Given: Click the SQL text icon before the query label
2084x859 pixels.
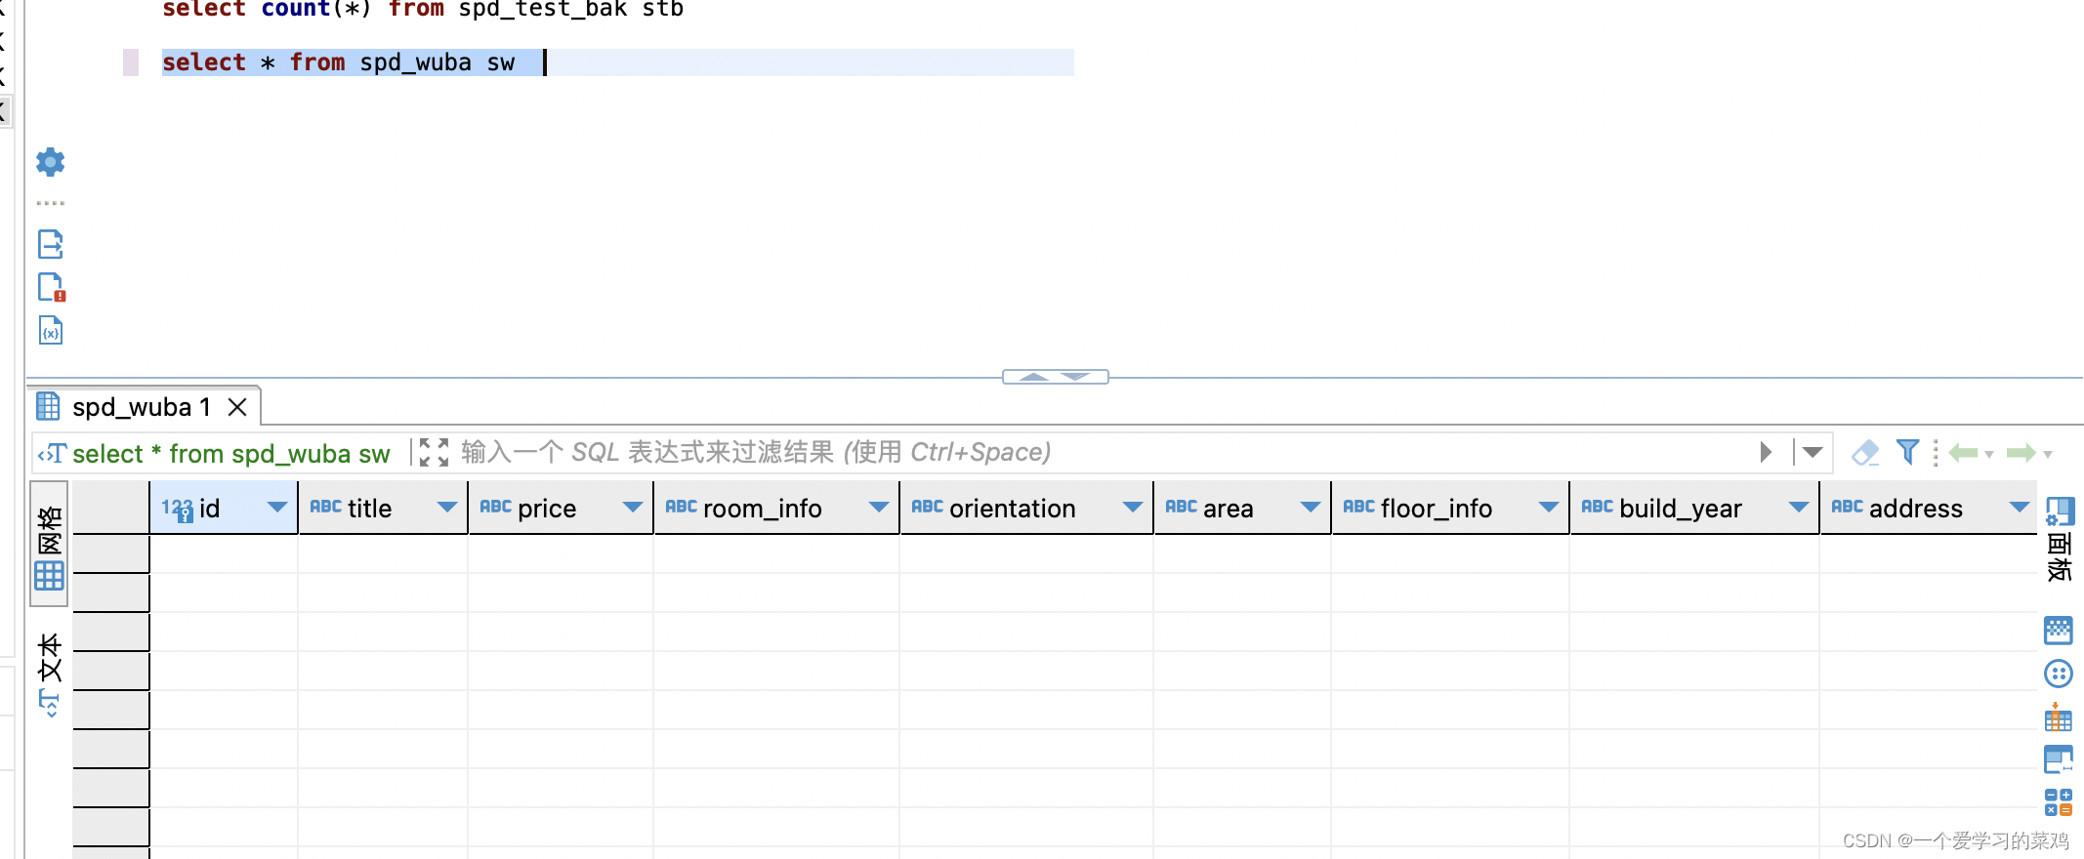Looking at the screenshot, I should click(x=51, y=454).
